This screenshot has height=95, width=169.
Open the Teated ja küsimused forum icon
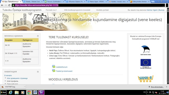(54, 71)
